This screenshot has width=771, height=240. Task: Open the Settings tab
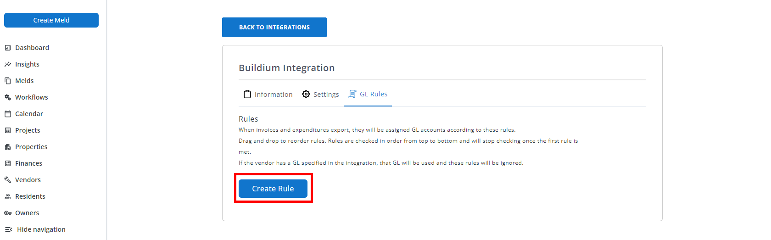point(320,95)
